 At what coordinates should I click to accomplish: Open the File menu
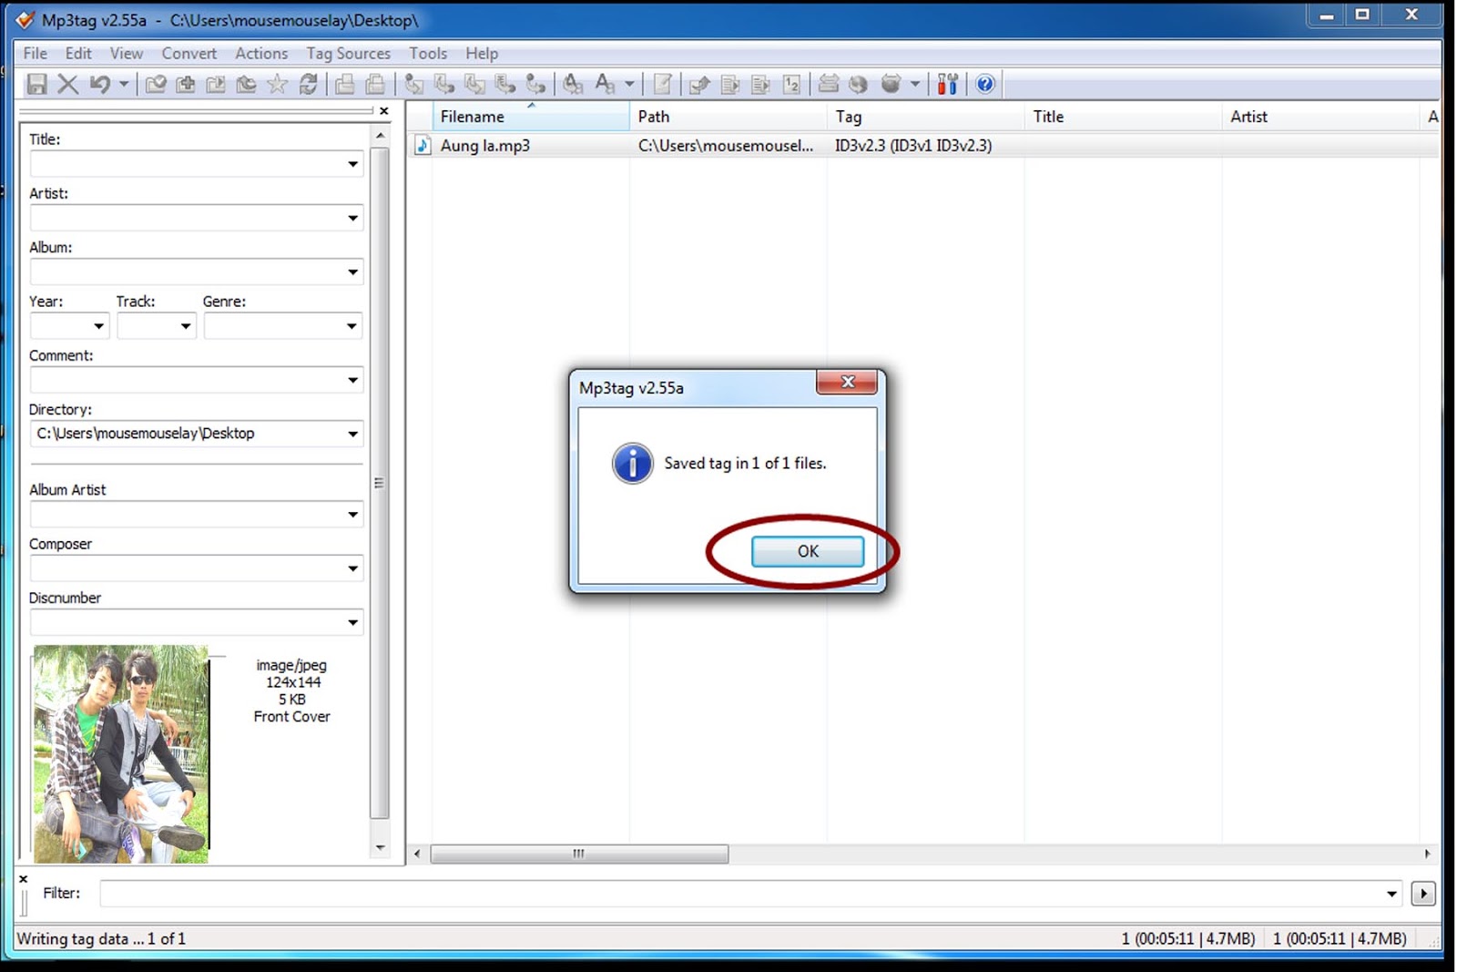(35, 53)
